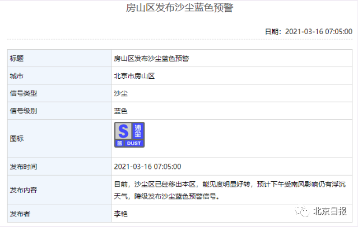The height and width of the screenshot is (227, 358).
Task: Click the 发布内容 label cell
Action: tap(59, 190)
